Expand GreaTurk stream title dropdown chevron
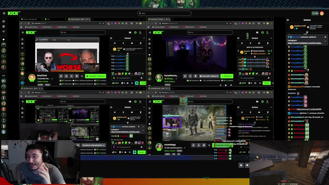This screenshot has width=329, height=185. [x=52, y=79]
